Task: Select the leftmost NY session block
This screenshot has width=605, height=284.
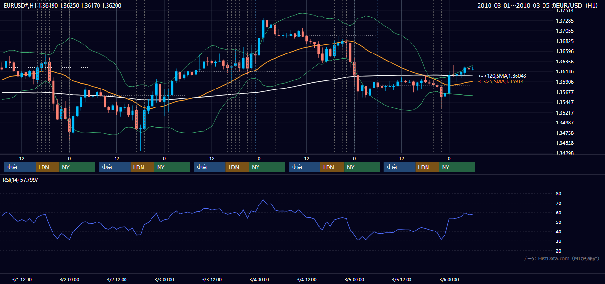Action: pos(77,167)
